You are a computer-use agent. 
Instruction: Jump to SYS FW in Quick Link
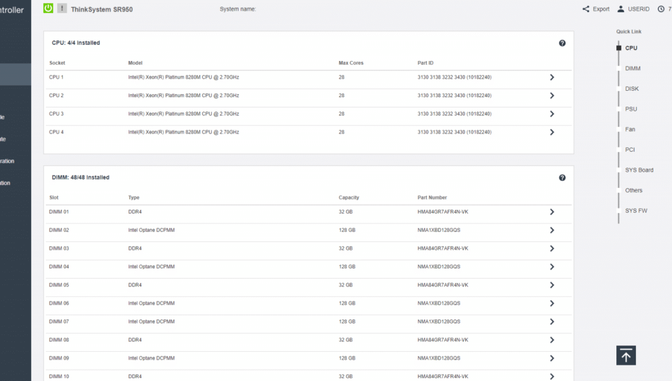[x=636, y=211]
